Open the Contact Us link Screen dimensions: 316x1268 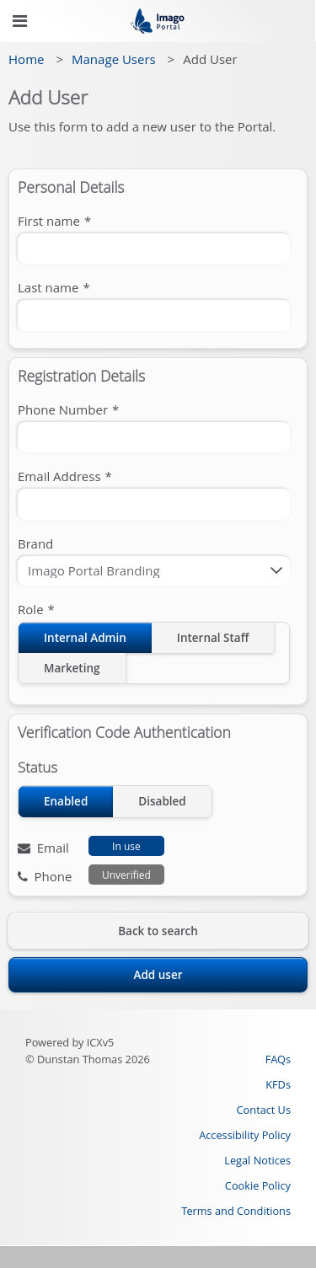point(264,1110)
